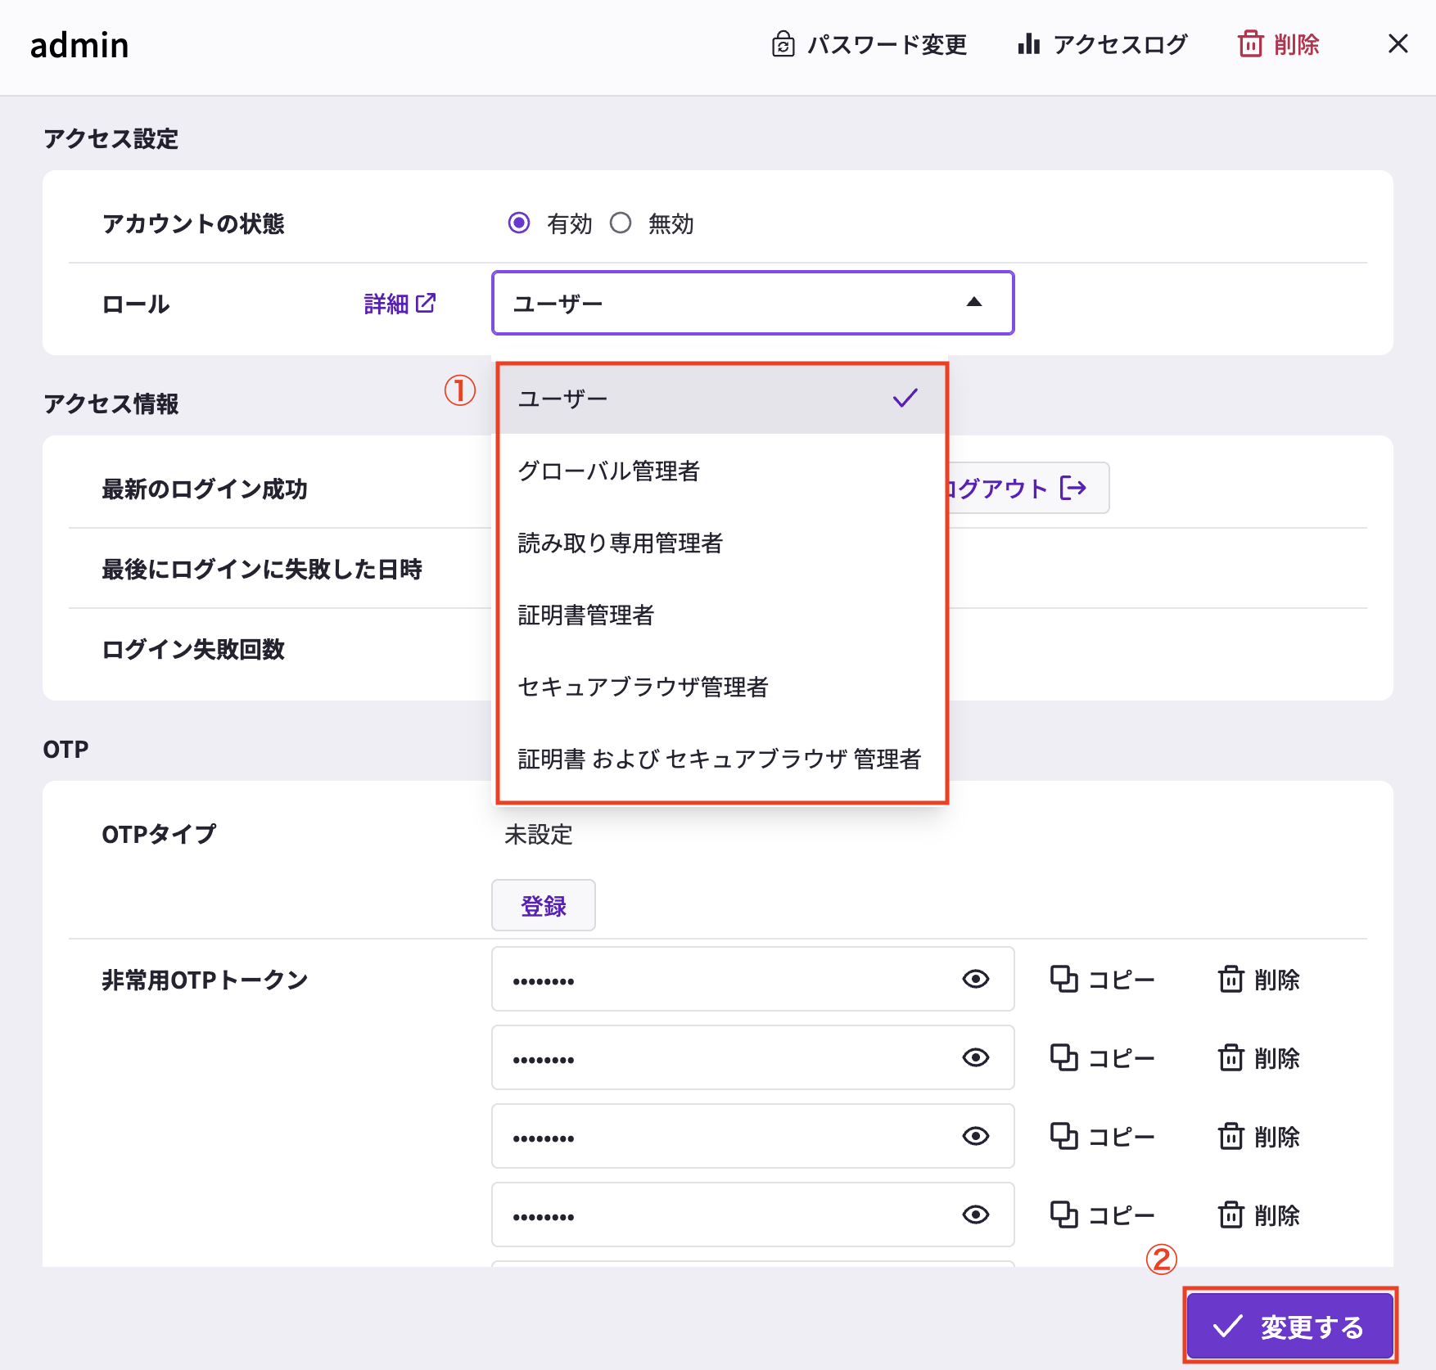
Task: Select the 無効 account status radio button
Action: pyautogui.click(x=622, y=223)
